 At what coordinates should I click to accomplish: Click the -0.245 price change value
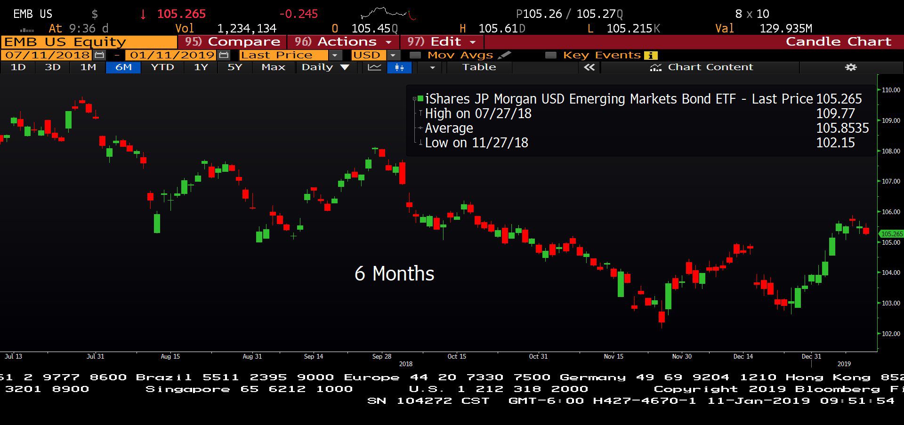coord(299,14)
